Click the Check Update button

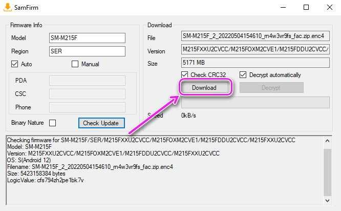coord(101,123)
